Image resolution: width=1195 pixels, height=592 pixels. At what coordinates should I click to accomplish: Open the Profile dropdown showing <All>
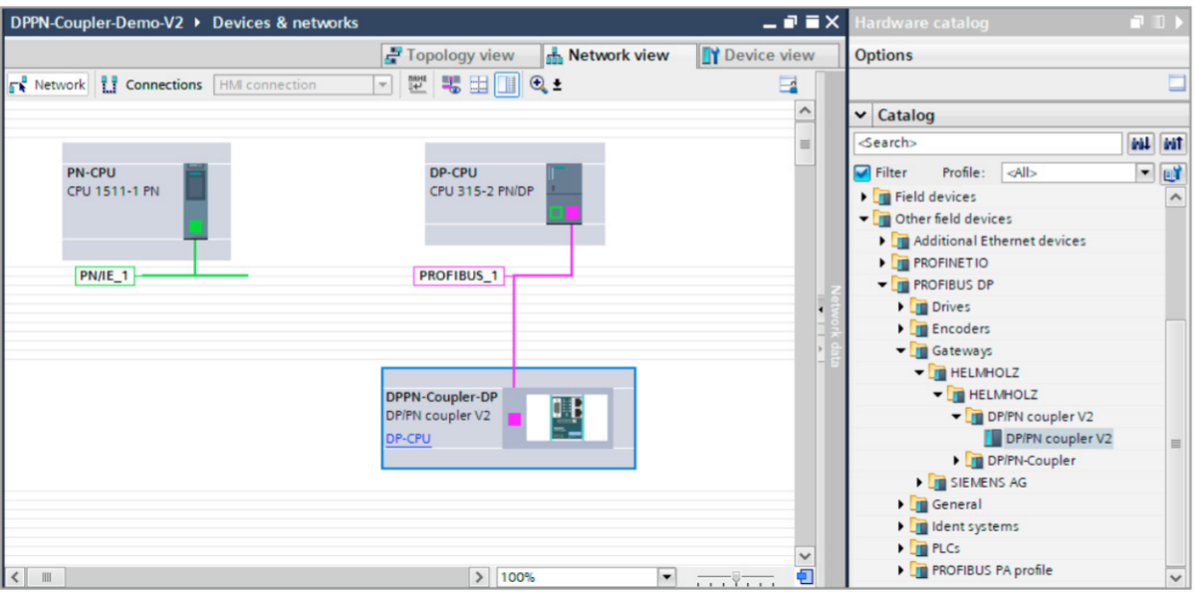(x=1144, y=173)
